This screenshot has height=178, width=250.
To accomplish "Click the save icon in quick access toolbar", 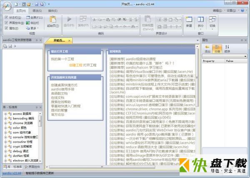I will (x=37, y=4).
